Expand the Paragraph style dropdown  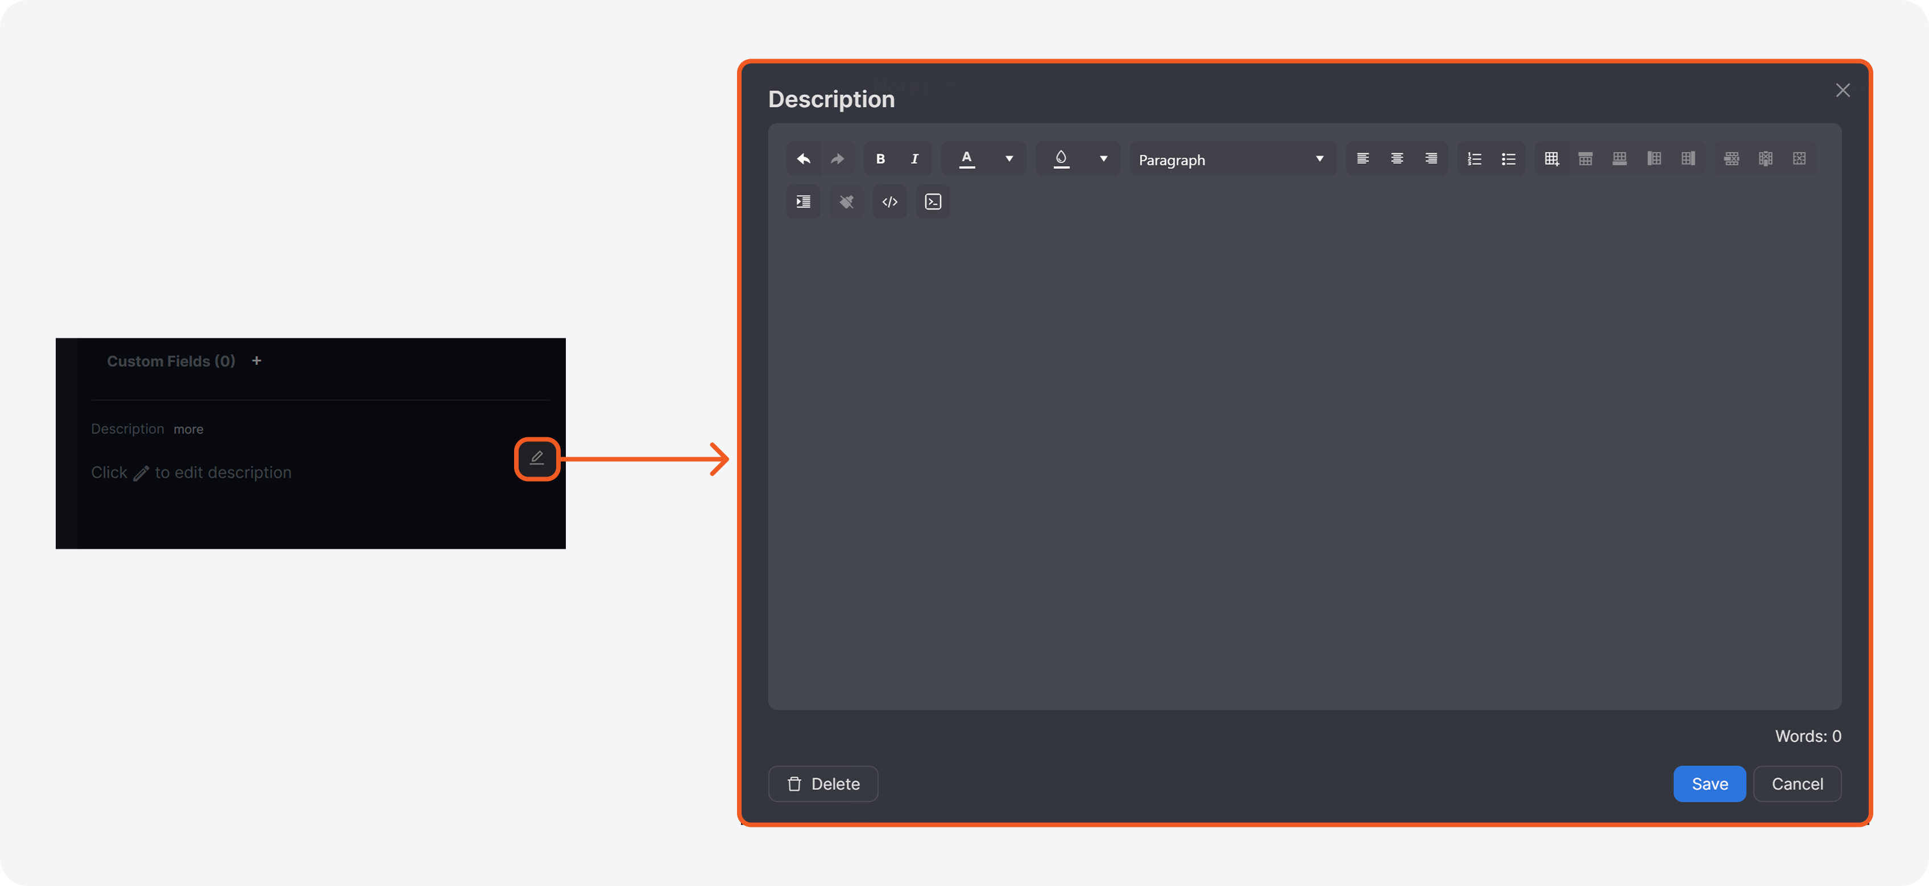pyautogui.click(x=1232, y=160)
